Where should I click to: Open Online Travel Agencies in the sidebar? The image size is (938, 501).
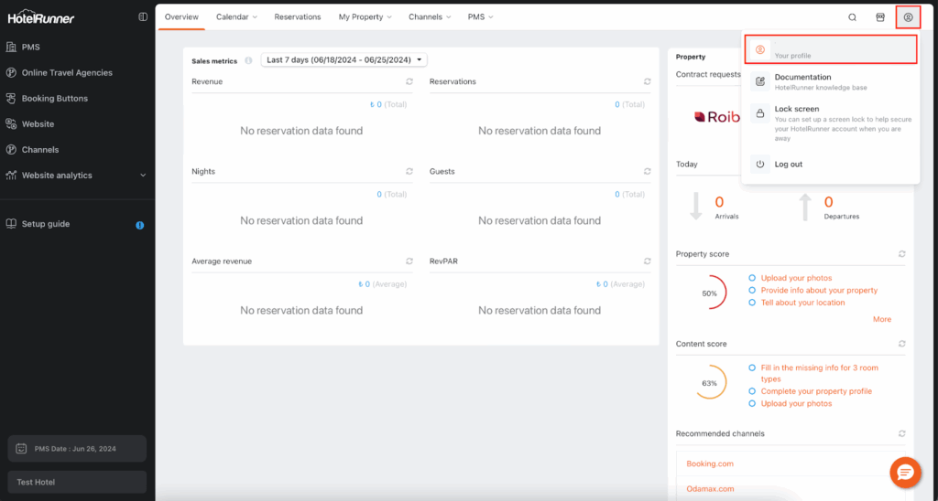click(67, 73)
